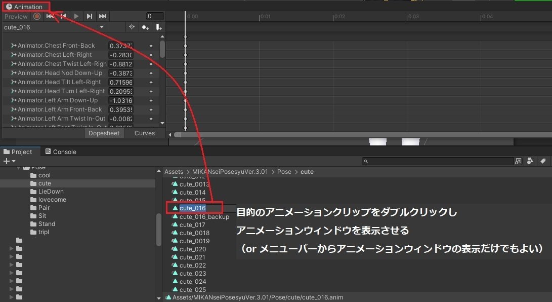Select the Sit folder
The image size is (552, 302).
click(38, 216)
